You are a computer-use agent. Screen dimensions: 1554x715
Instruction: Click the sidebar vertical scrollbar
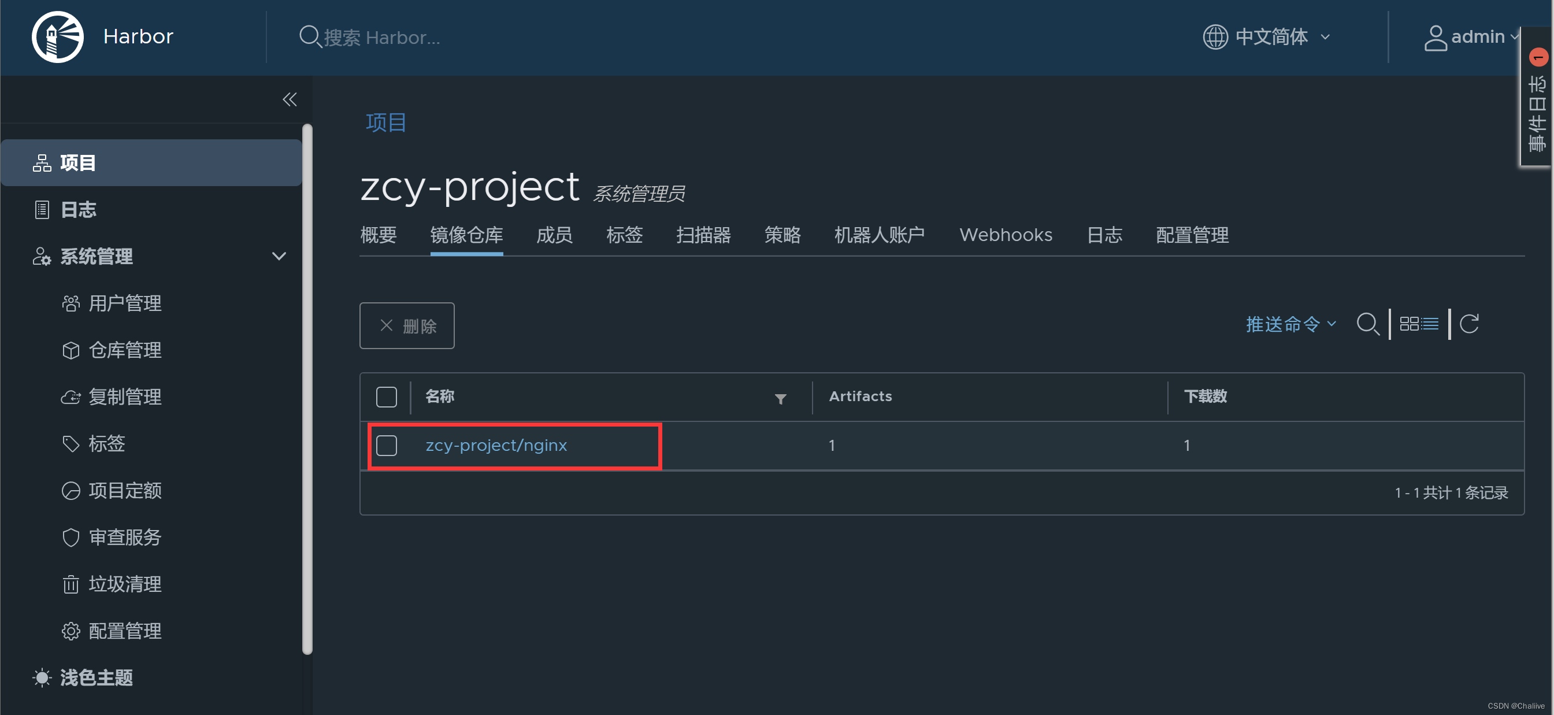(x=307, y=389)
